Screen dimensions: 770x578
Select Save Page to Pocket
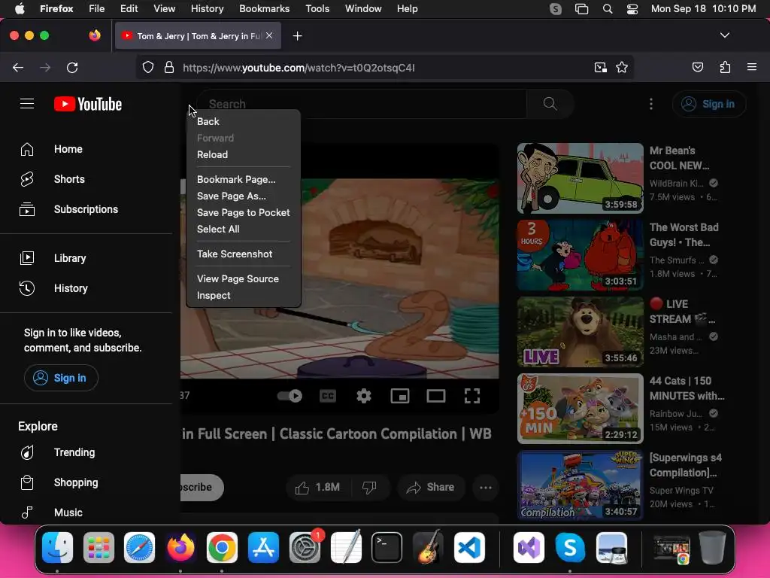(x=243, y=212)
